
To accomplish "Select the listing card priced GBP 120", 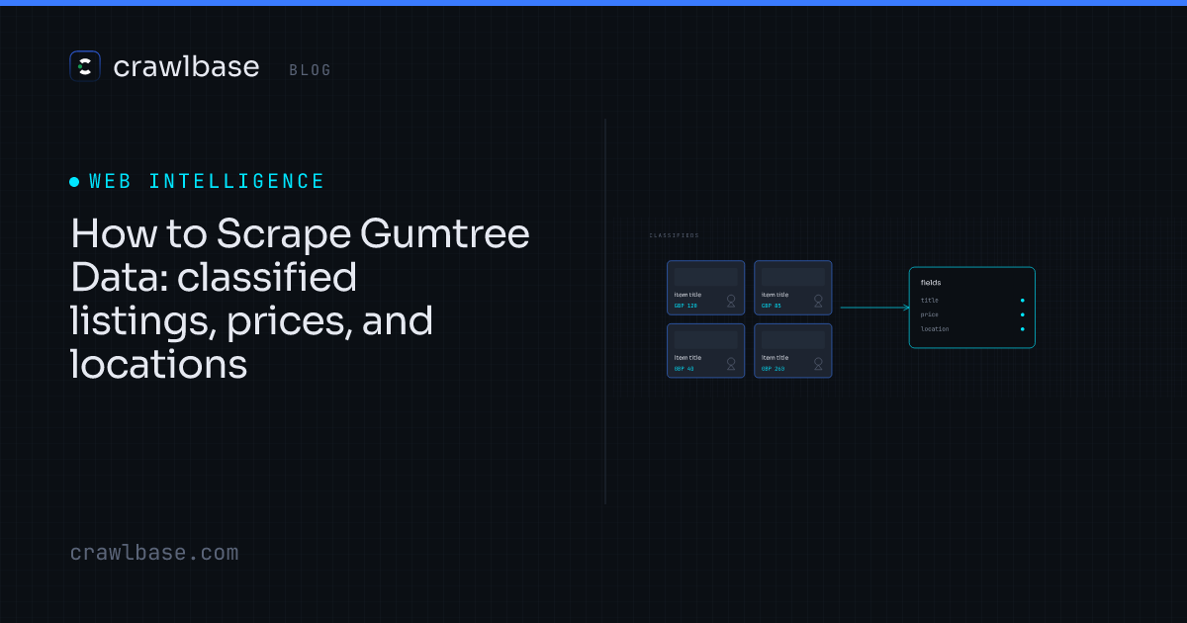I will tap(705, 288).
